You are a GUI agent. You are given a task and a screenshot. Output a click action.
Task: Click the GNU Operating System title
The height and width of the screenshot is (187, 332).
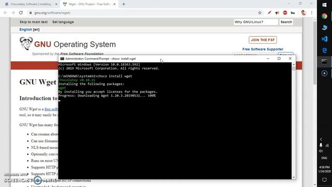(x=75, y=44)
